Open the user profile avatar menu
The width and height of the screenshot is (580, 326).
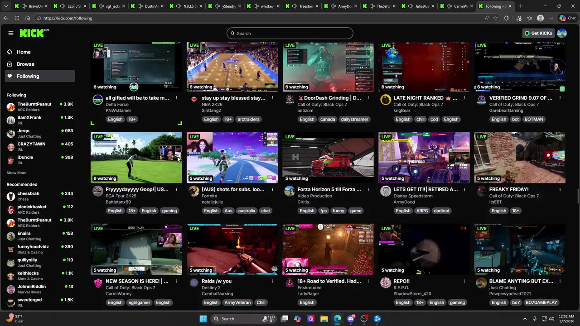(562, 33)
